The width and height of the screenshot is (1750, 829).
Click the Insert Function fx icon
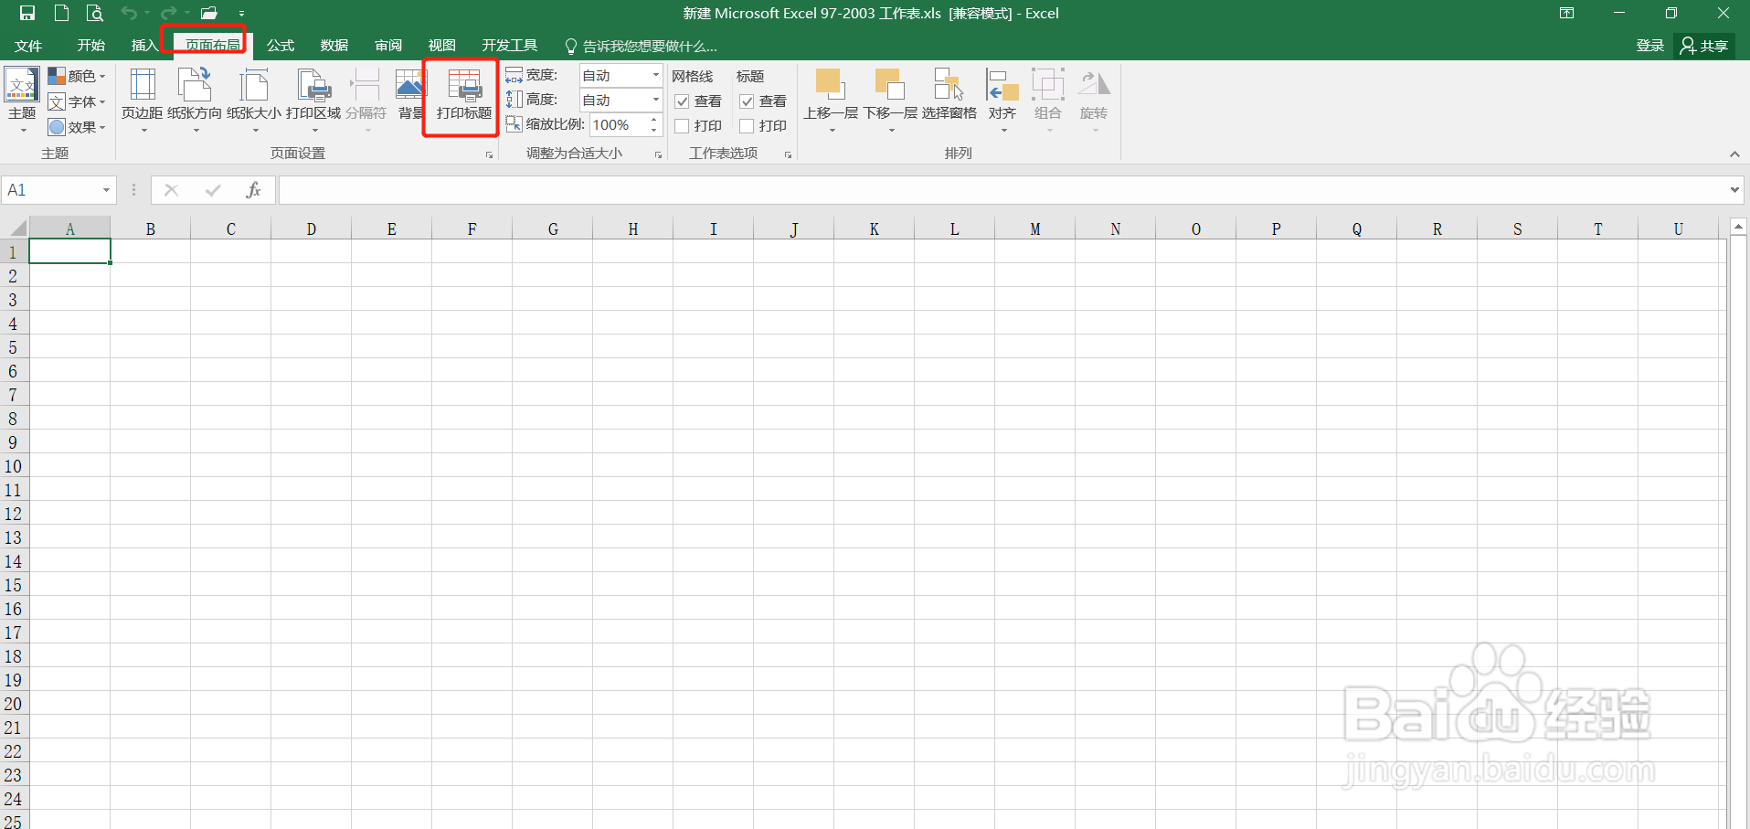(x=253, y=190)
